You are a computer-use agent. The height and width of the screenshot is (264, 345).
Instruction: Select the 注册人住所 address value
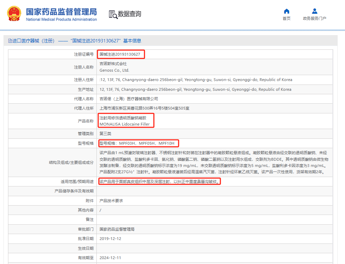click(x=196, y=80)
